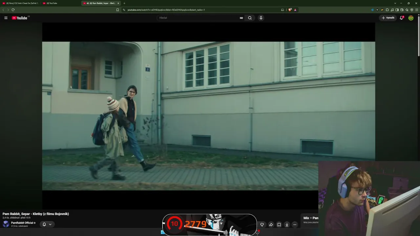420x236 pixels.
Task: Toggle the browser sidebar panel
Action: coord(397,10)
